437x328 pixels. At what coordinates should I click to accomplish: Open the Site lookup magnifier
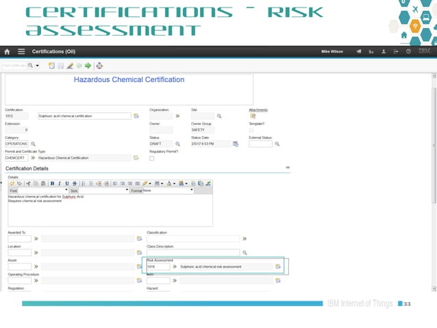tap(219, 116)
